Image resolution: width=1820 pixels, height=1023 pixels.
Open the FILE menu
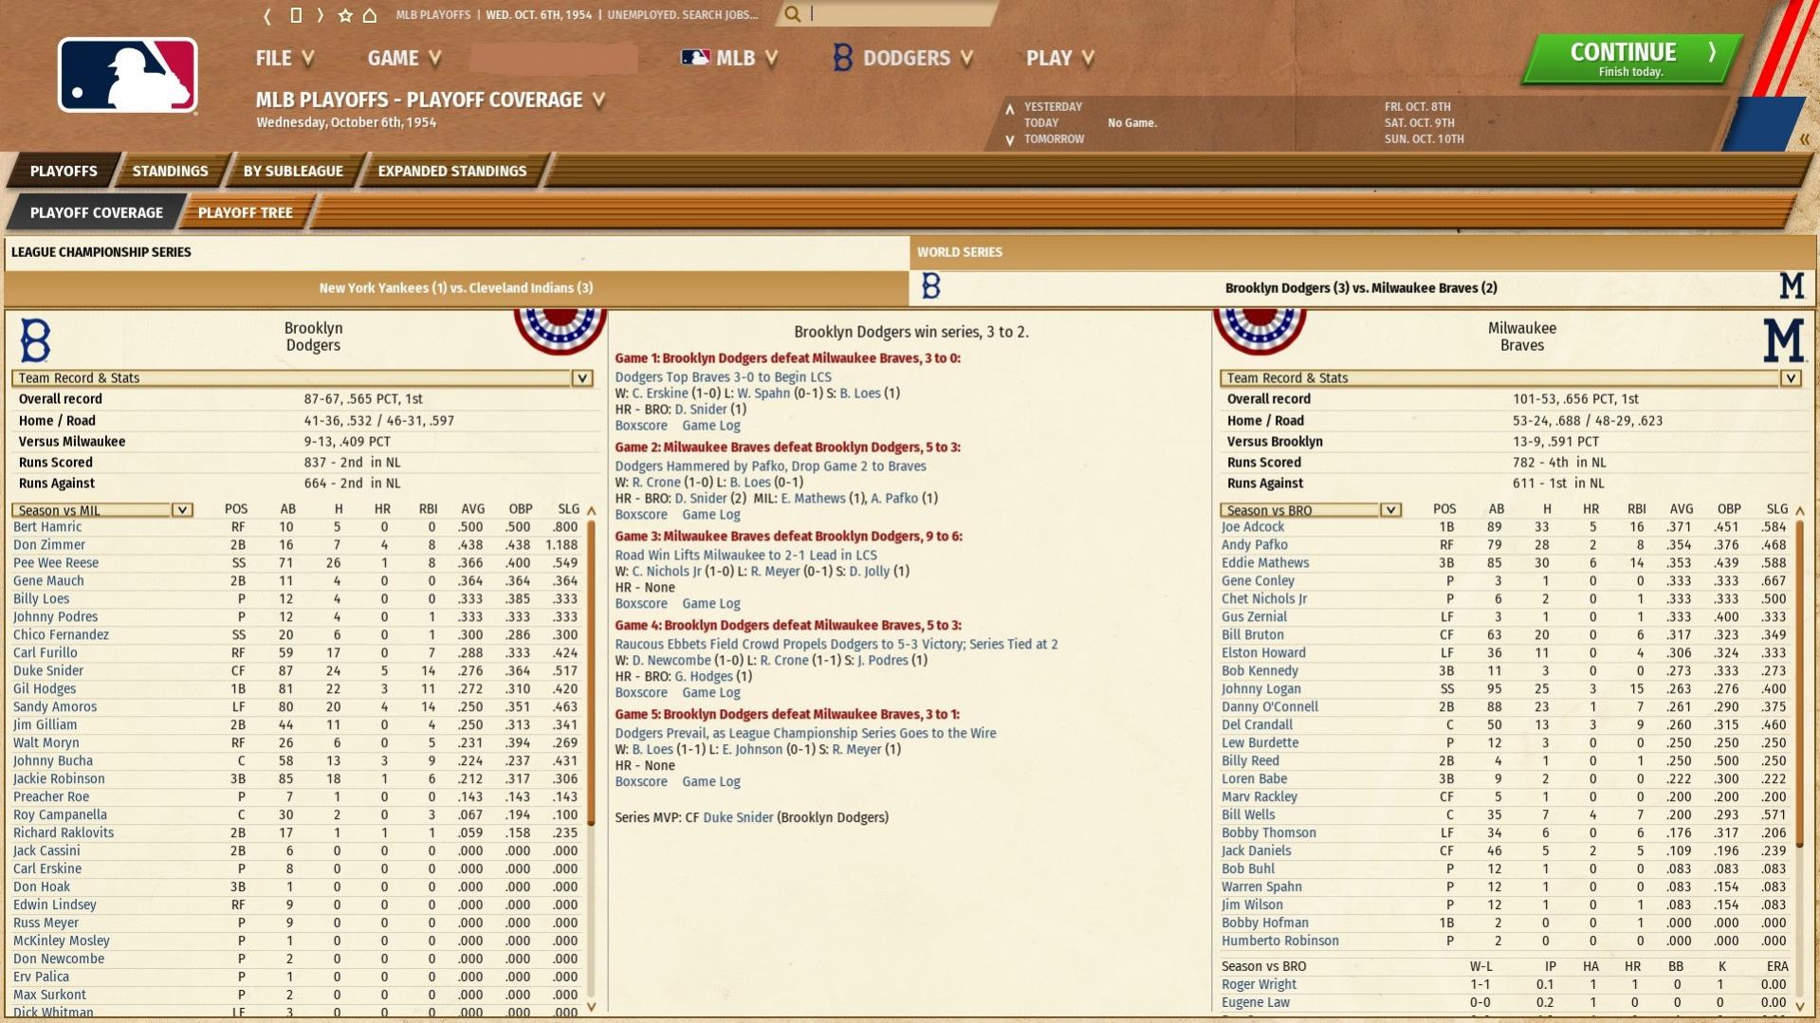click(x=284, y=59)
